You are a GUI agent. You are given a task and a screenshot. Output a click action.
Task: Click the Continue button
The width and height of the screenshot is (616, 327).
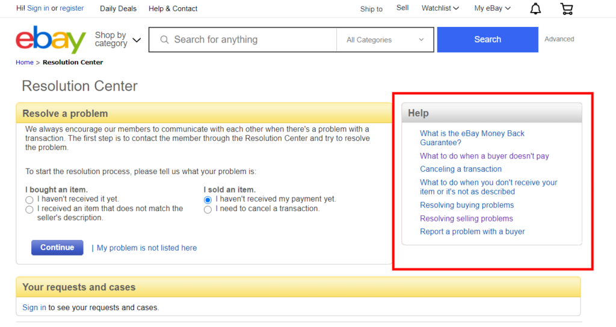point(57,248)
